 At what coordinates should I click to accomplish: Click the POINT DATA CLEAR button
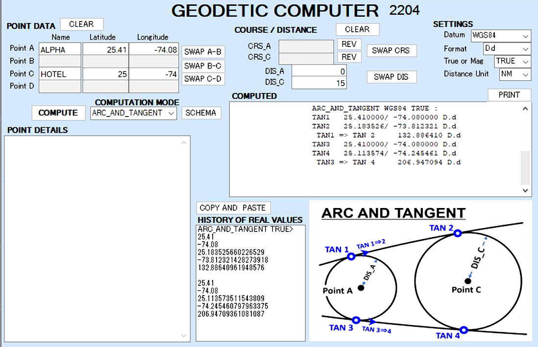pos(81,24)
